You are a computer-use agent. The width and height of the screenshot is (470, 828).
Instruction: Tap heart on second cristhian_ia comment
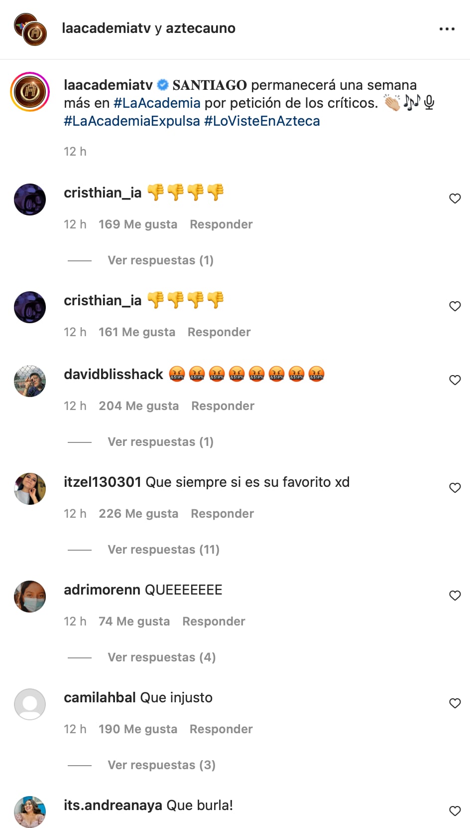point(455,306)
